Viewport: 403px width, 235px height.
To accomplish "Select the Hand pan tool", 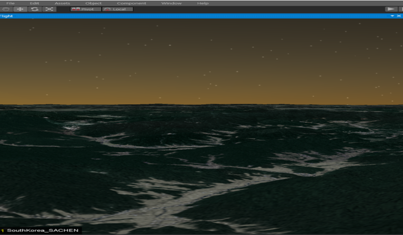I will pos(6,9).
